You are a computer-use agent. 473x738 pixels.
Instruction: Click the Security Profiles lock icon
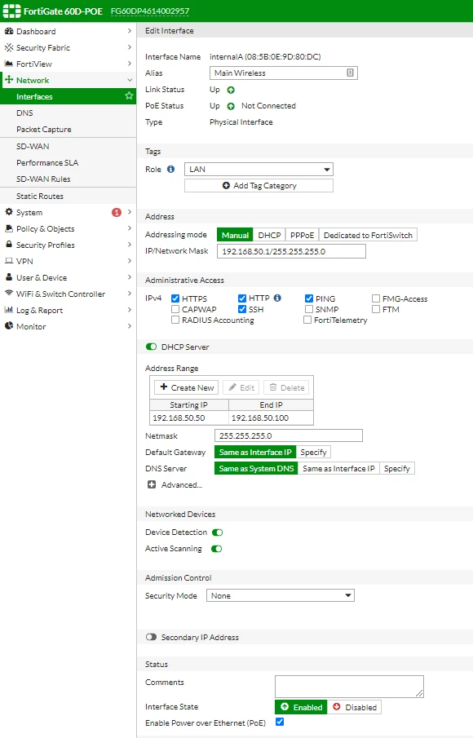pos(8,245)
